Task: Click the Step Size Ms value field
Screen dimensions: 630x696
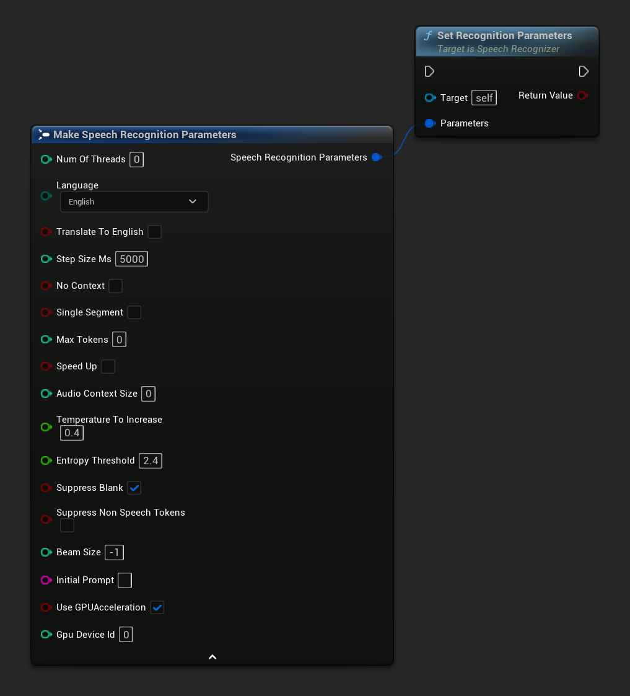Action: 132,259
